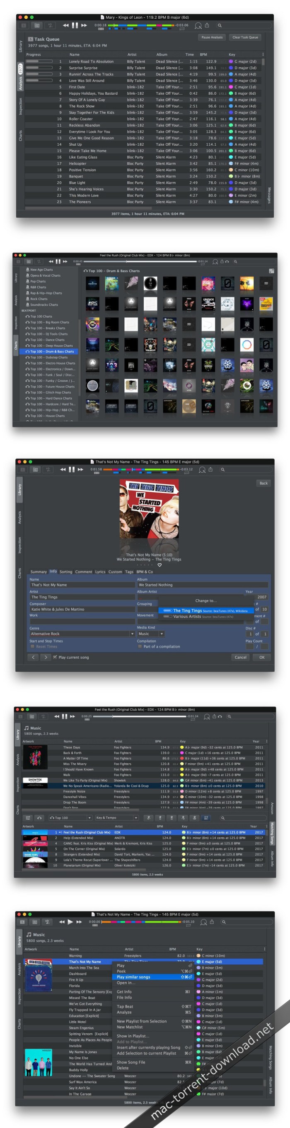
Task: Click the refresh icon left of Top 100 dropdown
Action: 39,817
